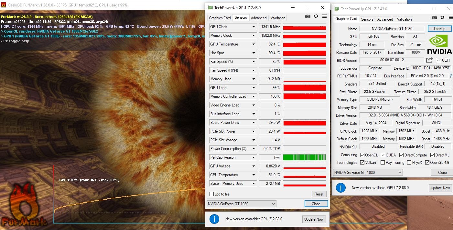Switch to Sensors tab in Graphics Card window
This screenshot has height=230, width=453.
tap(367, 19)
